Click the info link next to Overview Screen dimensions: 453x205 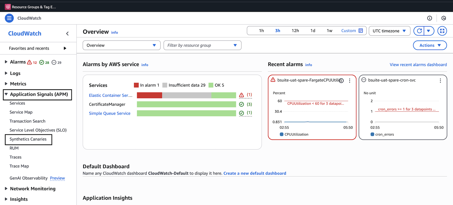tap(114, 32)
